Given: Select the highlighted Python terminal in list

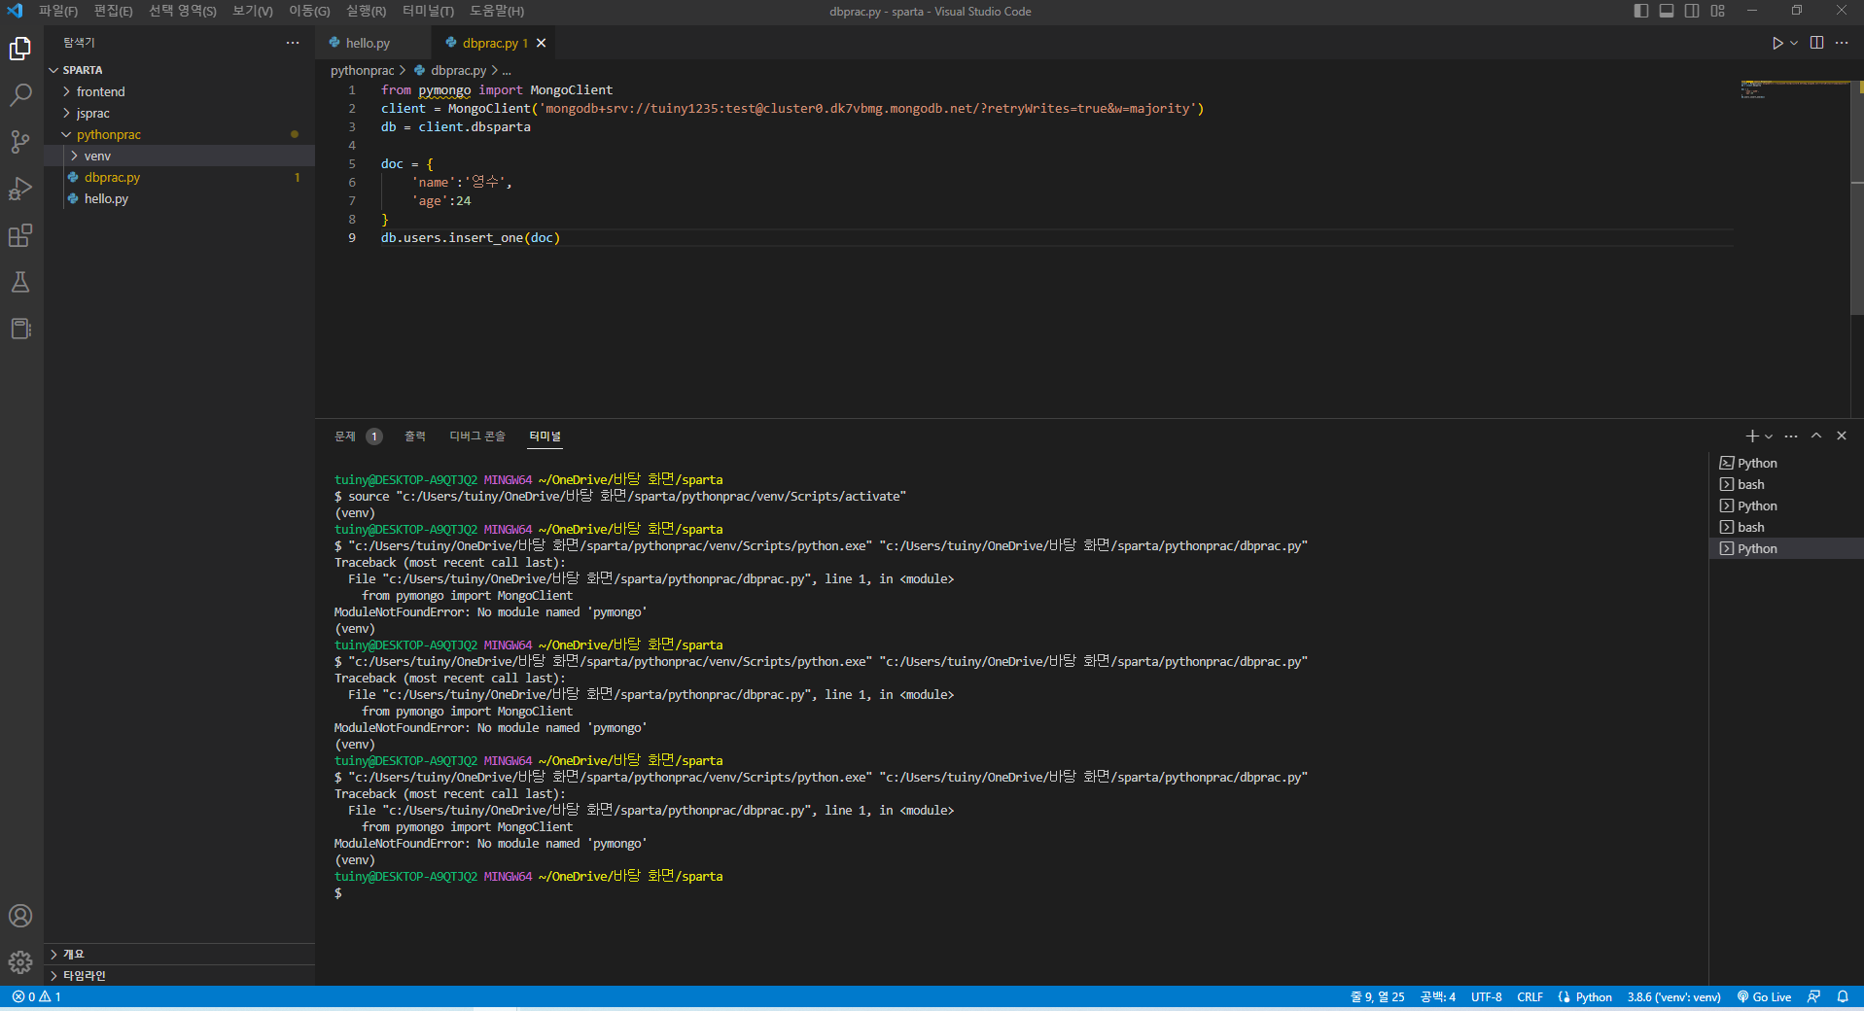Looking at the screenshot, I should click(x=1785, y=548).
